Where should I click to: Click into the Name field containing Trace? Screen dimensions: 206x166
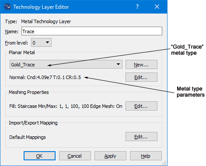(x=92, y=31)
